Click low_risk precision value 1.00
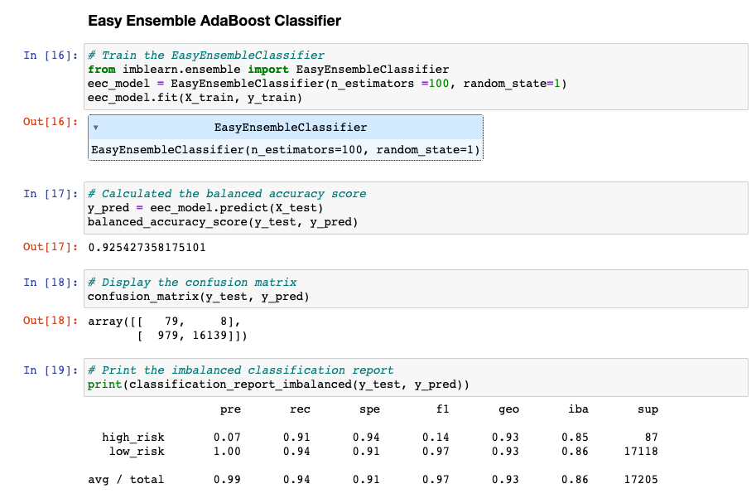The image size is (756, 503). [227, 452]
